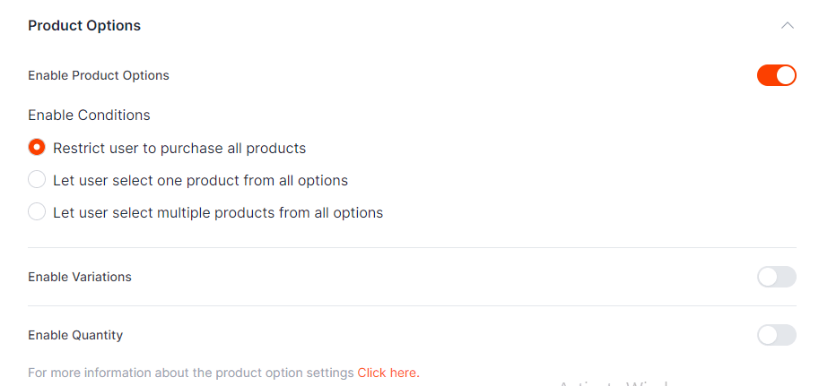Click "Let user select one product" label text
Image resolution: width=819 pixels, height=386 pixels.
(200, 180)
